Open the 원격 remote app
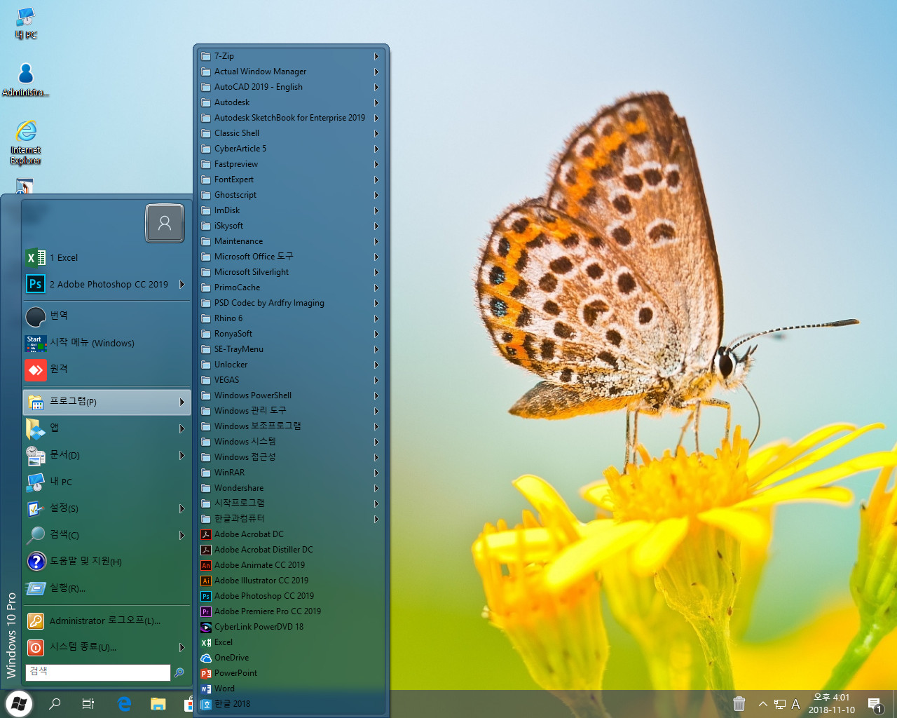 (107, 369)
